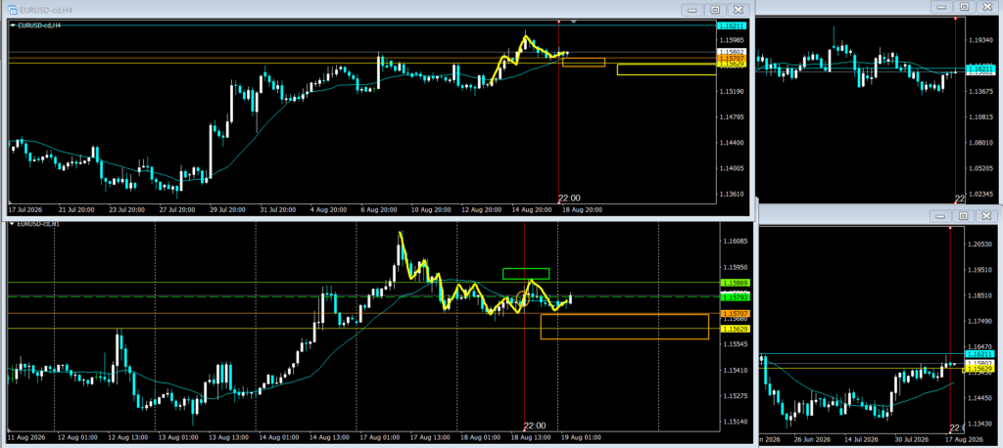Image resolution: width=1003 pixels, height=448 pixels.
Task: Minimize the EURUSD-cd,H4 chart window
Action: 692,9
